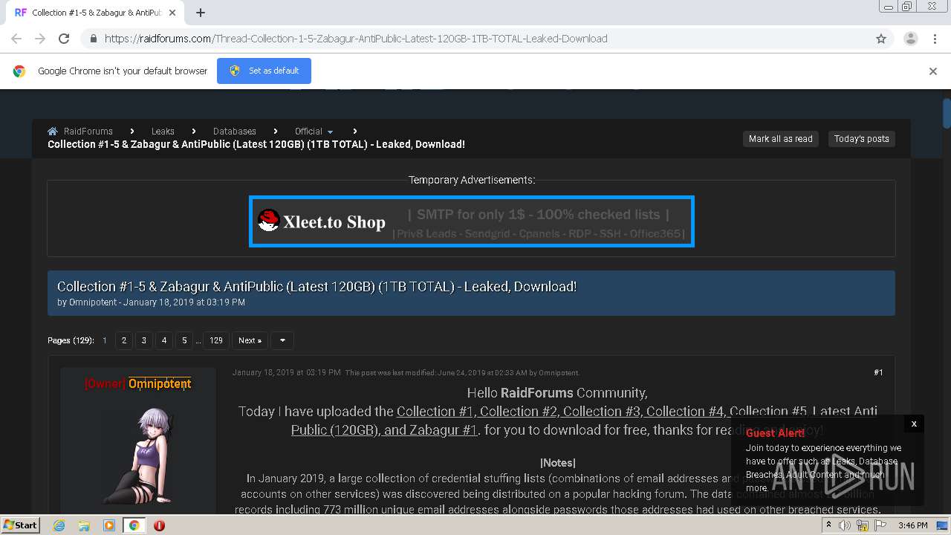
Task: Go to page 3 of the thread
Action: (144, 340)
